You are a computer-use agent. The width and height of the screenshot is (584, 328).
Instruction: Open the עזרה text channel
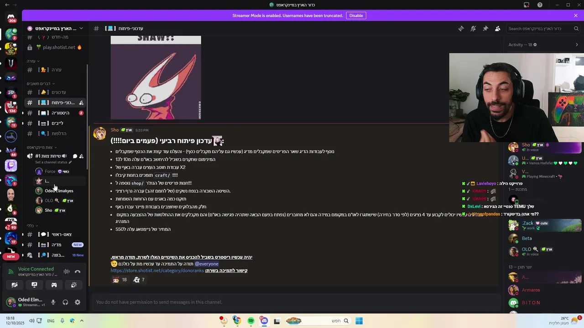[x=55, y=70]
